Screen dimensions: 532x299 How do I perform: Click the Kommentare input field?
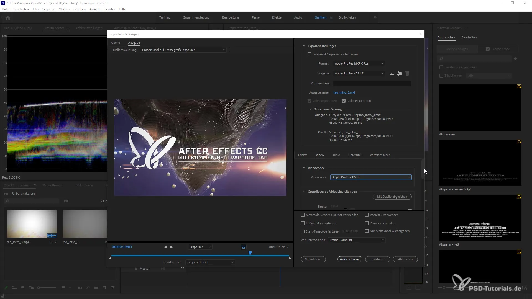point(372,83)
